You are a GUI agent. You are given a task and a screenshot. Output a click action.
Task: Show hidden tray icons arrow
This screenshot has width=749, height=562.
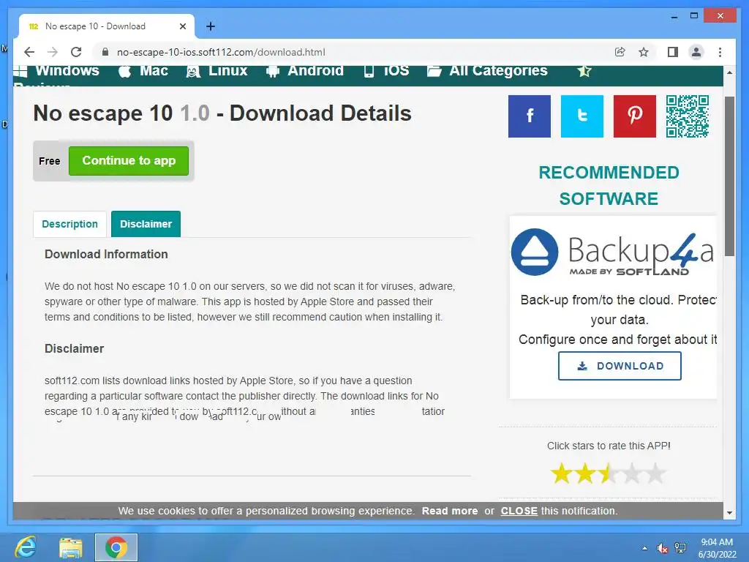click(645, 548)
